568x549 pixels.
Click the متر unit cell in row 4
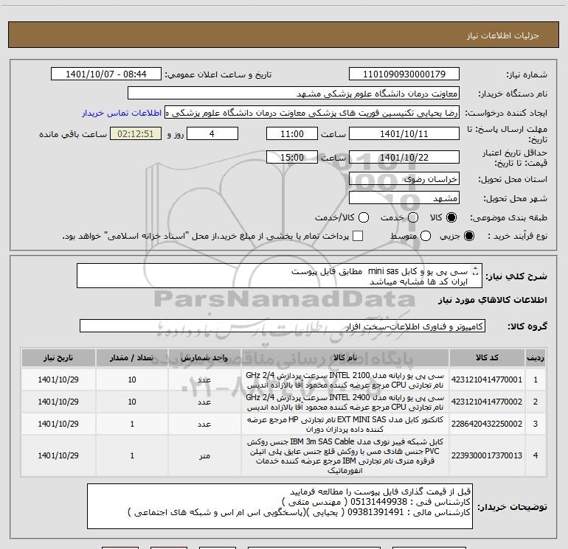point(204,455)
